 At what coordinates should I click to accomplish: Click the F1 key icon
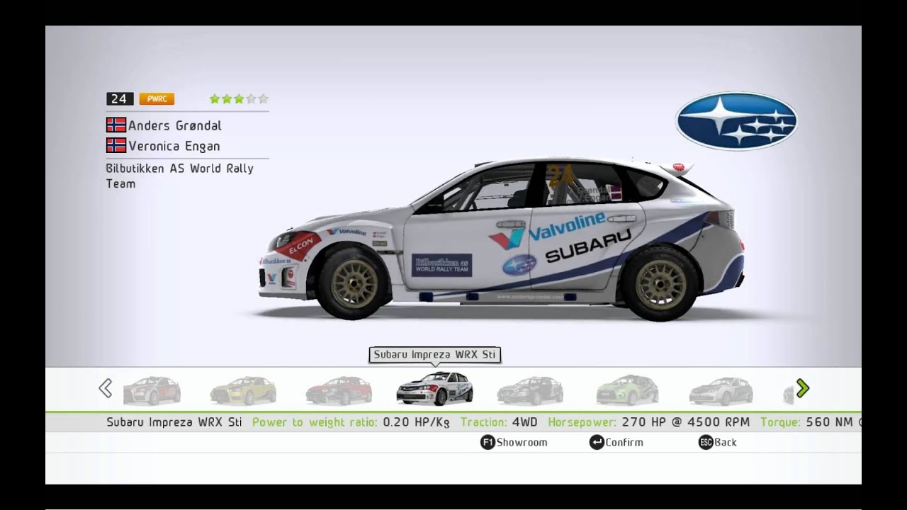488,442
